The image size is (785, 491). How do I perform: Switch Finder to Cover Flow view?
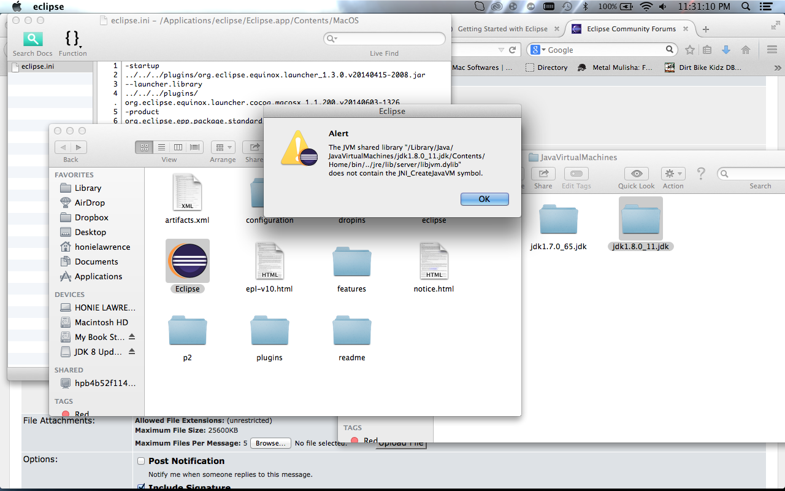click(x=195, y=147)
